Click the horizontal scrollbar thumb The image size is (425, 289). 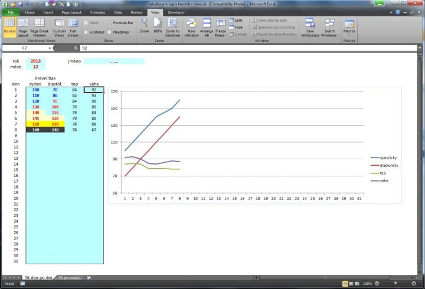(325, 277)
